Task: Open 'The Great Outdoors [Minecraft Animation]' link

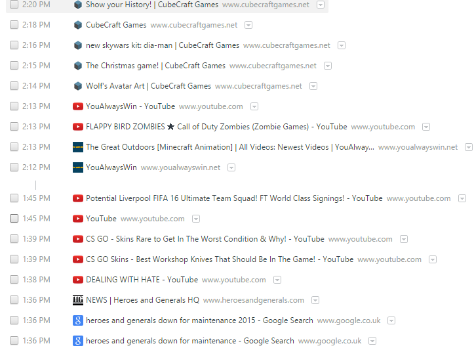Action: pos(230,147)
